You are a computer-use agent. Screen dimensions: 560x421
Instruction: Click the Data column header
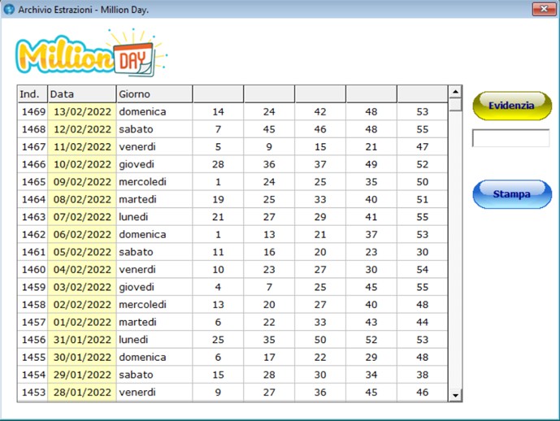point(81,94)
